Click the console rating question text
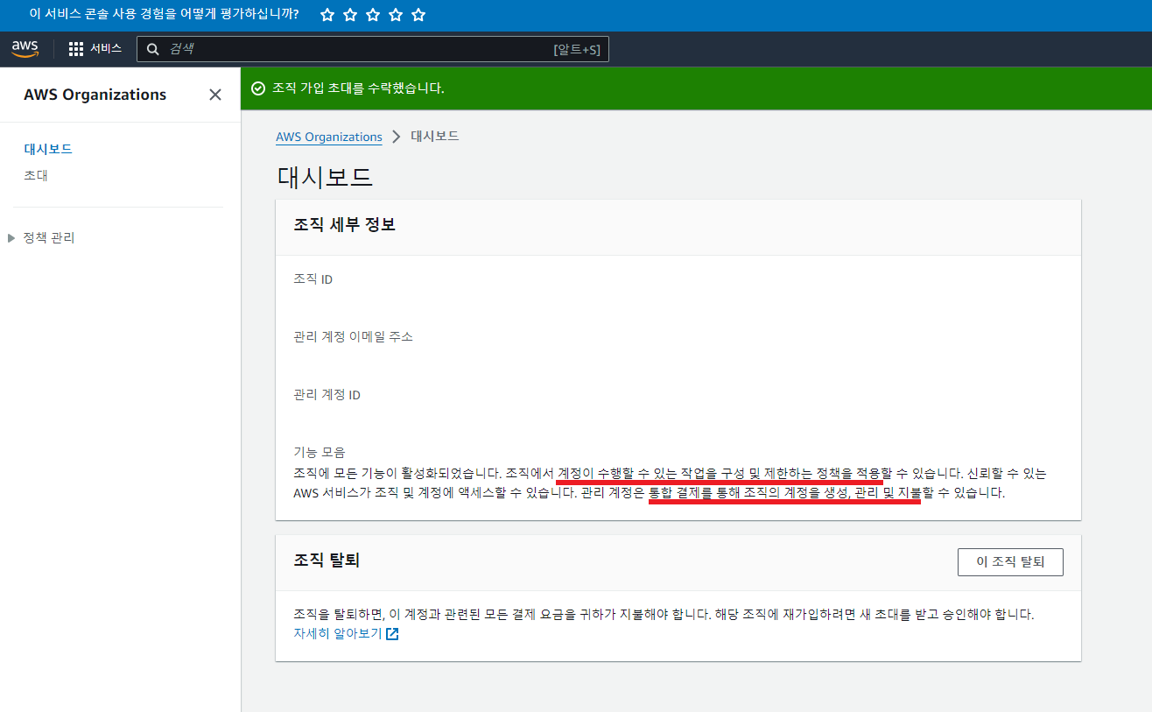The image size is (1152, 712). pos(164,15)
